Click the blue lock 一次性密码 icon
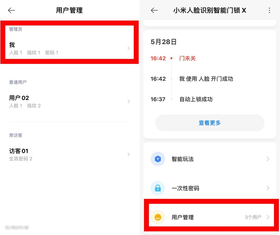The height and width of the screenshot is (235, 280). [158, 188]
